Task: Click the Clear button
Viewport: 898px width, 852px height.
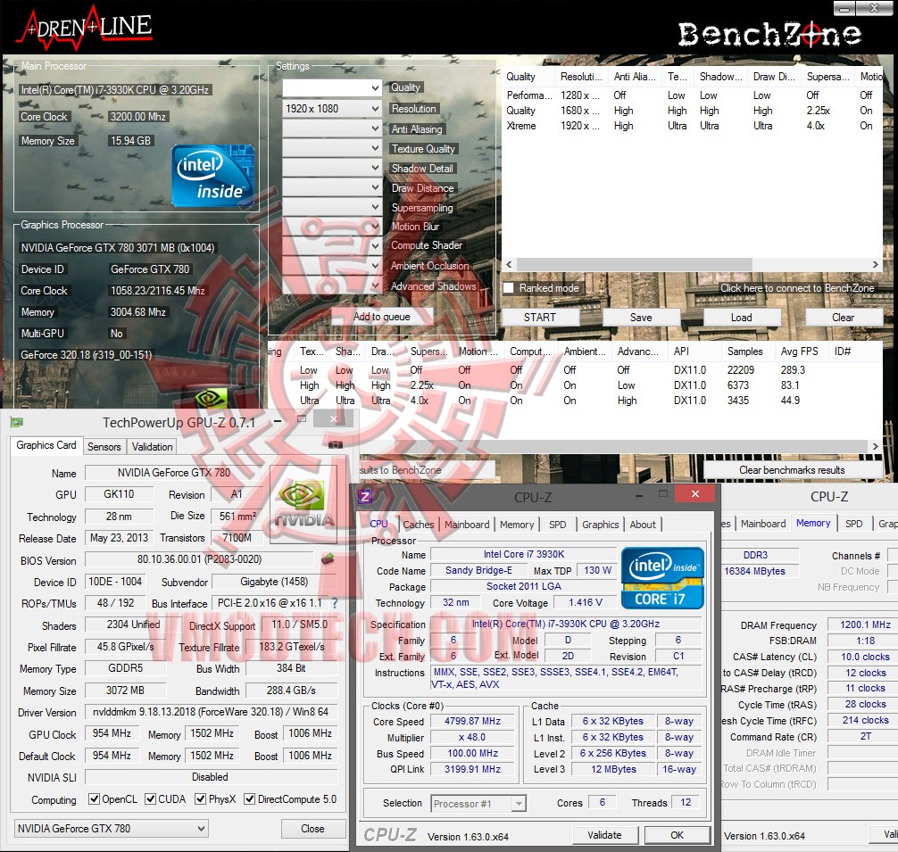Action: coord(843,318)
